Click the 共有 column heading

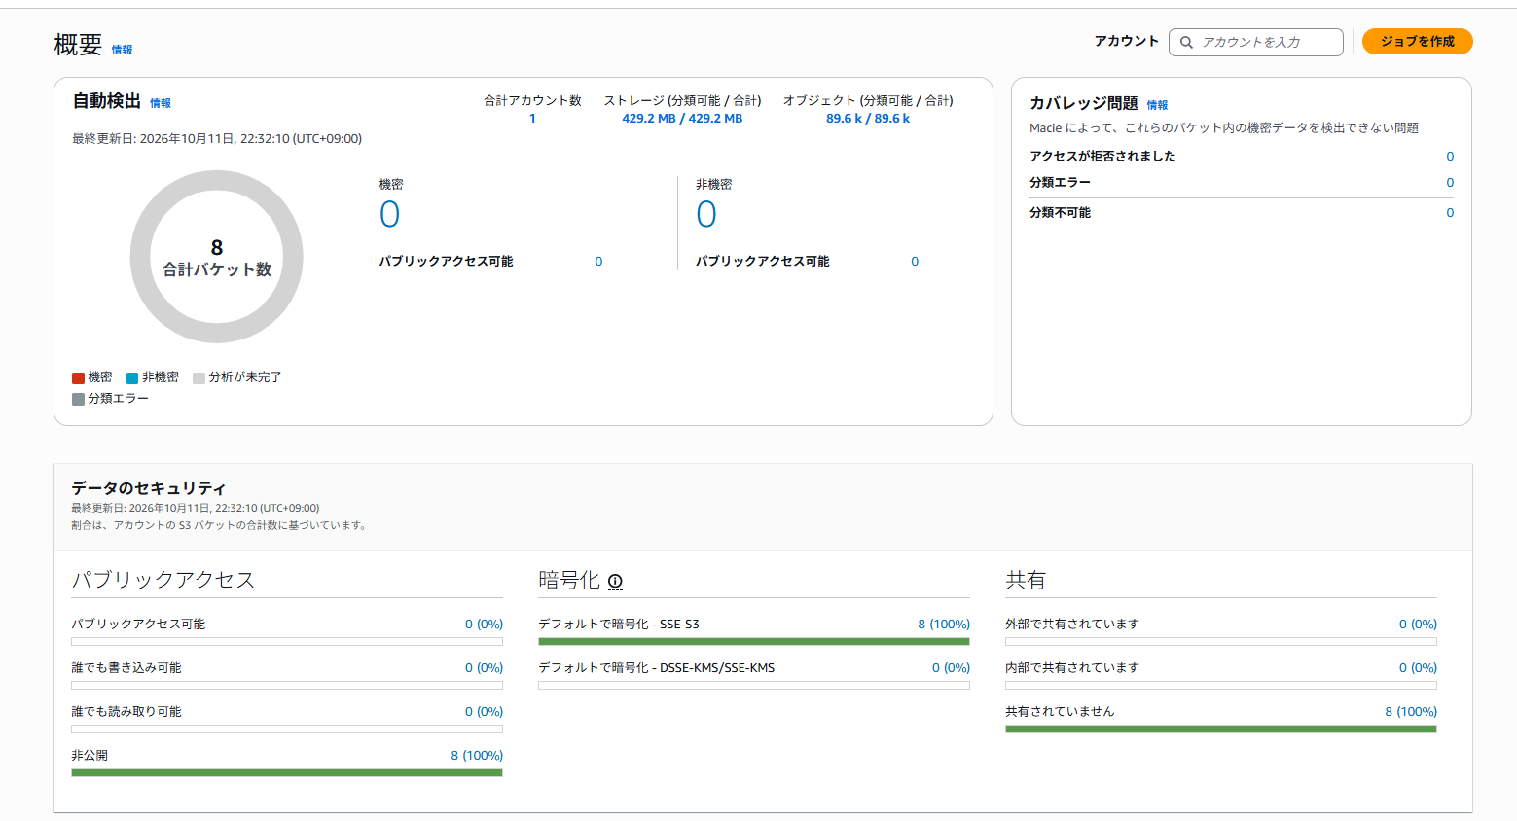tap(1025, 581)
